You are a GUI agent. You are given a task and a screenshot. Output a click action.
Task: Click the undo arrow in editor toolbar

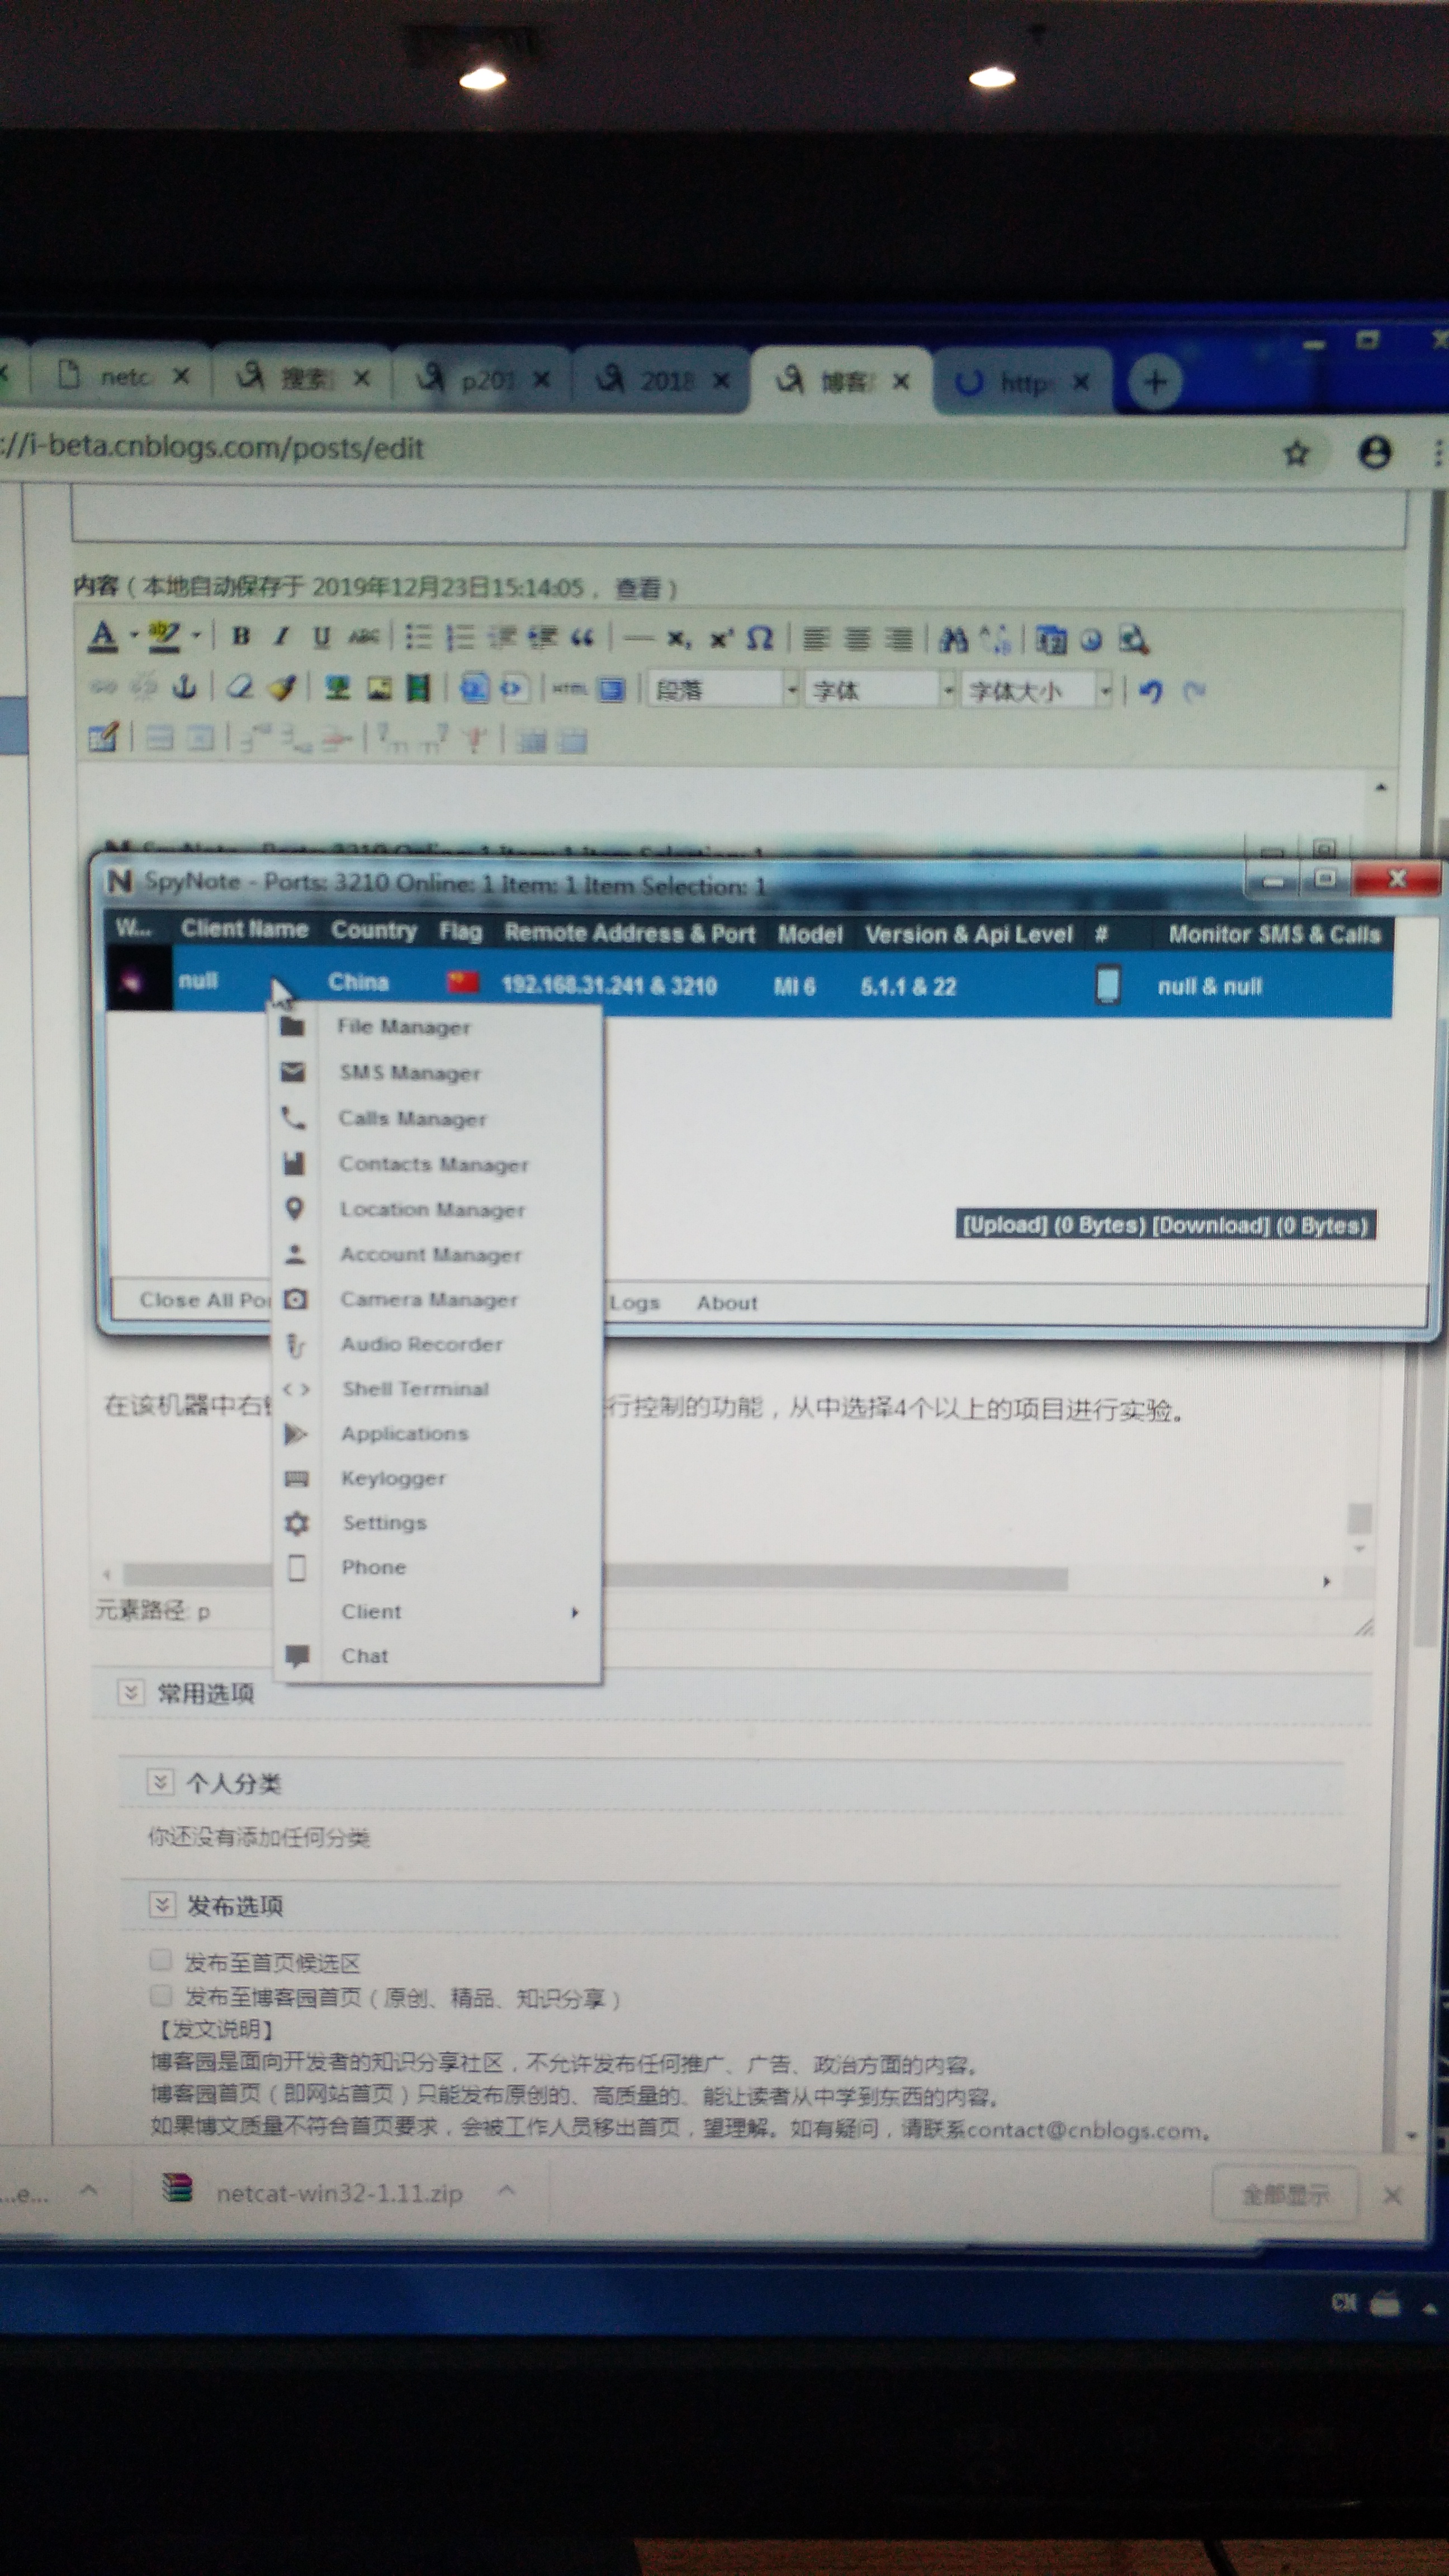pos(1150,690)
